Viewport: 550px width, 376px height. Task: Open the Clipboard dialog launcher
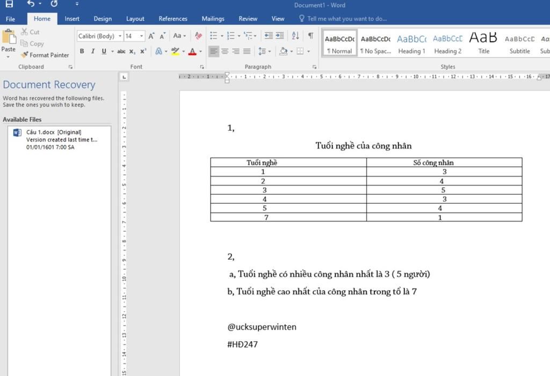70,67
